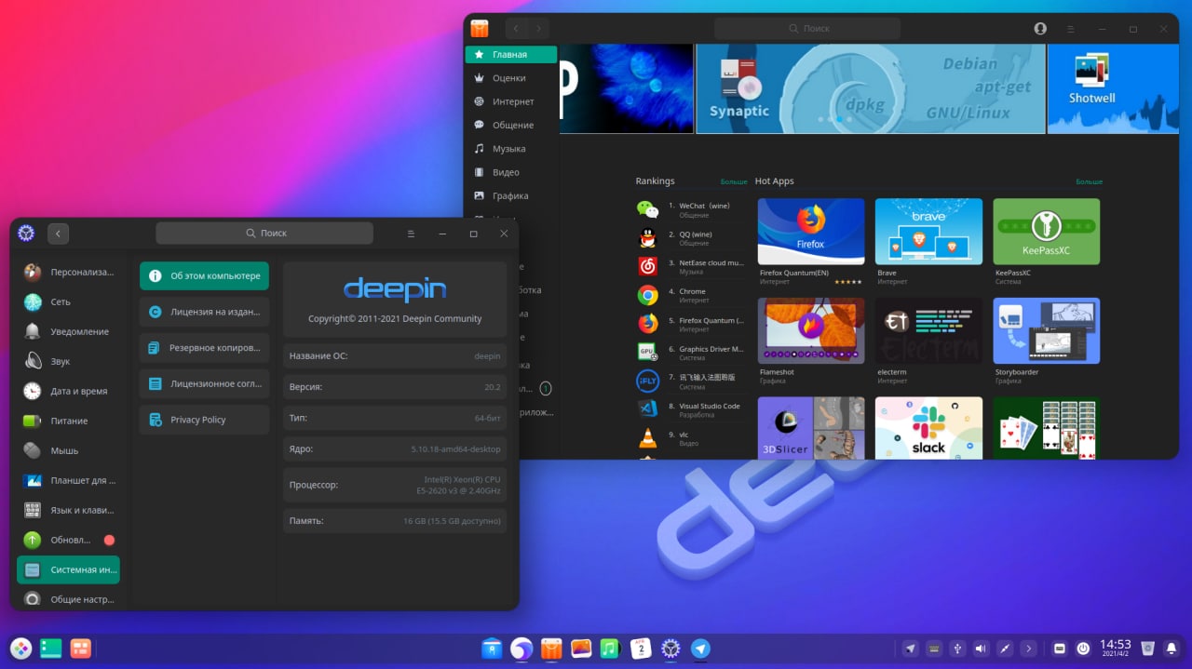The height and width of the screenshot is (669, 1192).
Task: Open Shotwell banner in carousel
Action: (x=1113, y=88)
